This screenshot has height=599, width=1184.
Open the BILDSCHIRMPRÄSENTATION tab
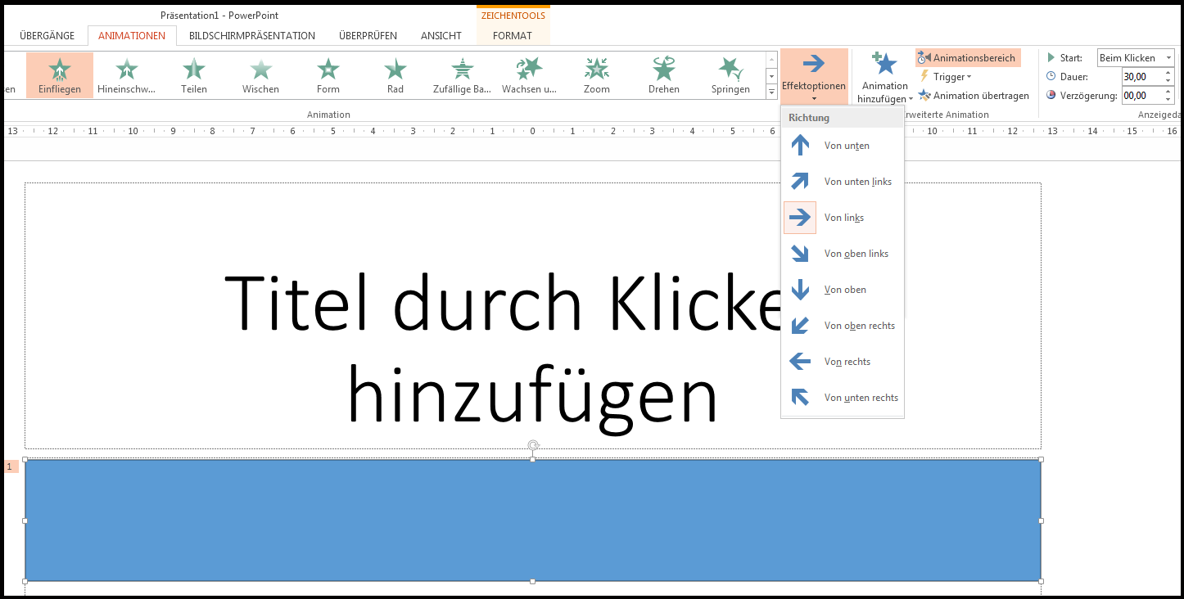(252, 36)
